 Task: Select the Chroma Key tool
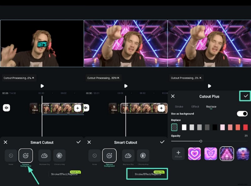[x=59, y=156]
